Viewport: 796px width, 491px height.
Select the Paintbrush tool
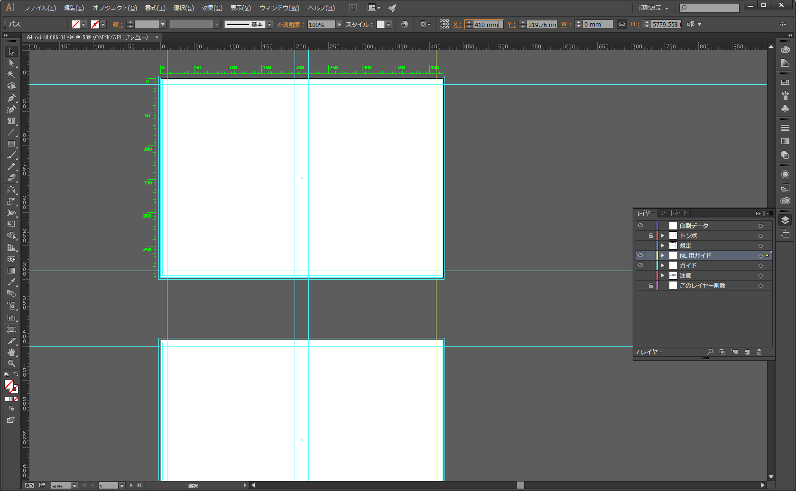click(x=11, y=155)
